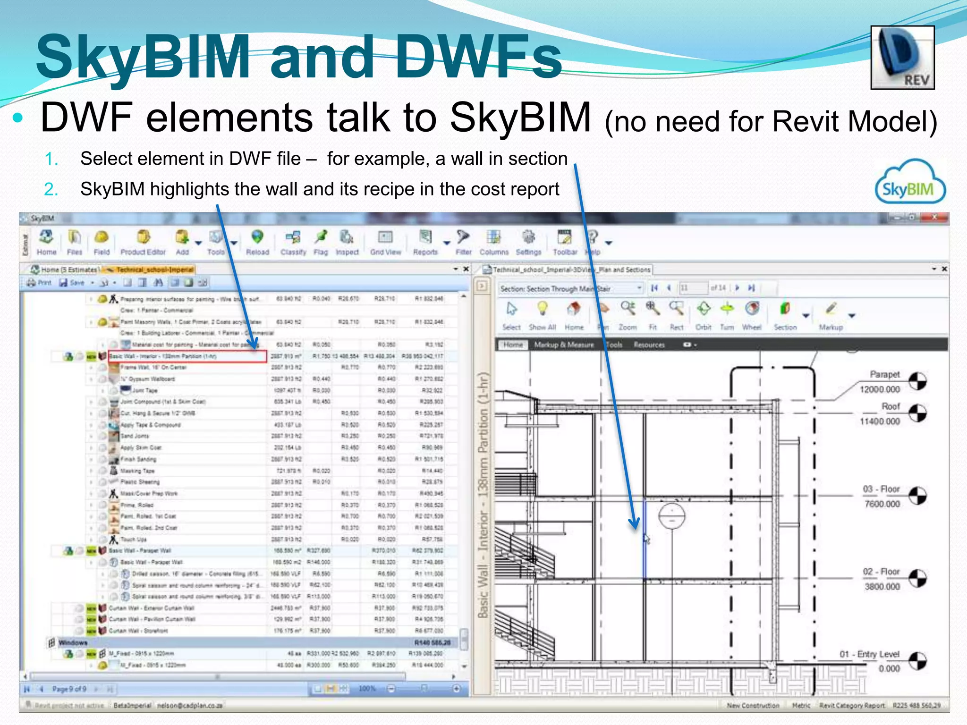Click the Filter icon
The height and width of the screenshot is (725, 967).
(x=463, y=243)
